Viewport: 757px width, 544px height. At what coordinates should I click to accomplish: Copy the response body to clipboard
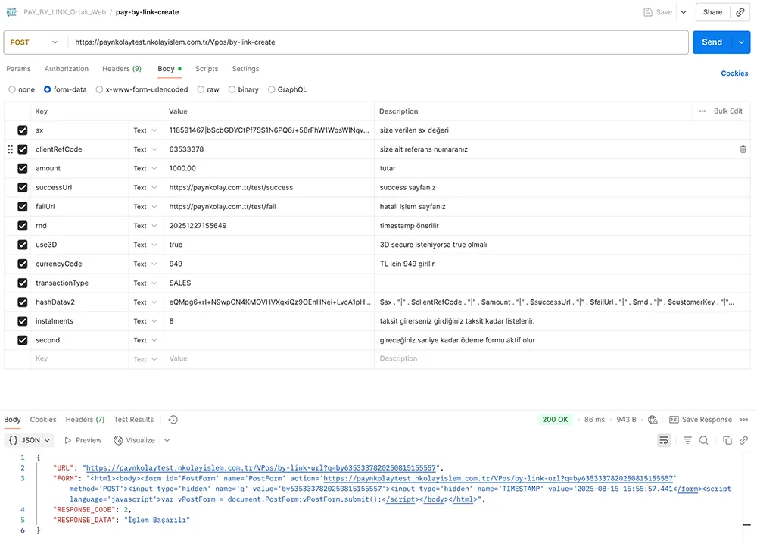coord(727,440)
